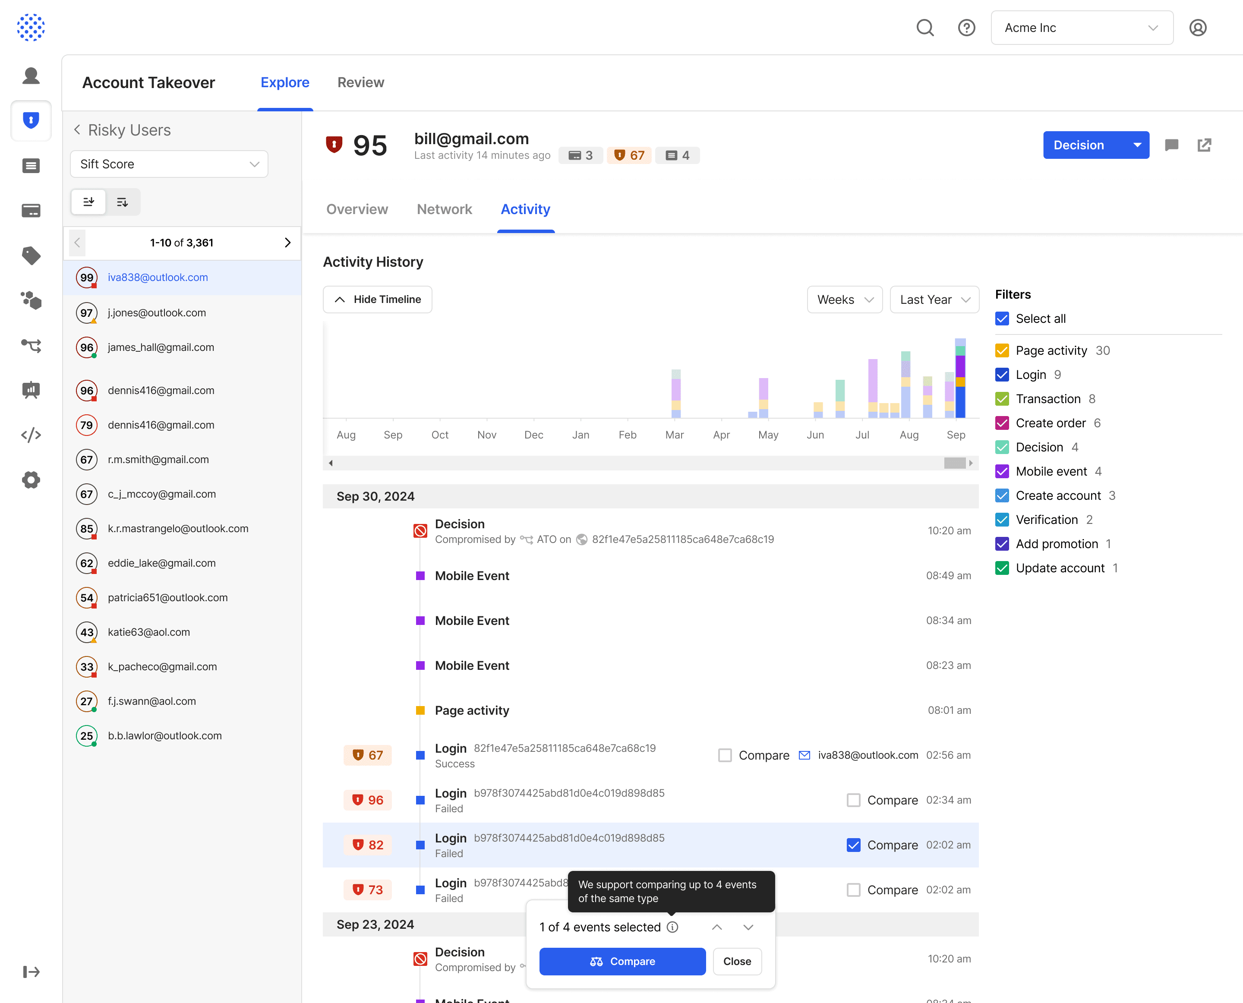This screenshot has height=1003, width=1243.
Task: Open the developer code icon in sidebar
Action: point(31,435)
